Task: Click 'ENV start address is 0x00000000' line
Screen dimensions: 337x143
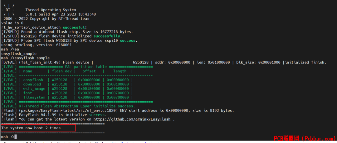Action: (118, 110)
